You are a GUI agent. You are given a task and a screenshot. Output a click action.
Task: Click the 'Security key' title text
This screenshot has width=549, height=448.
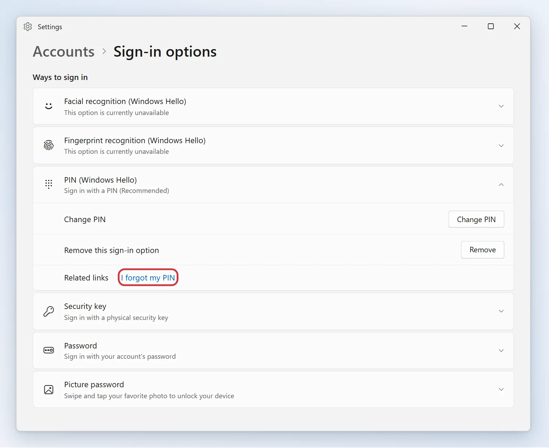tap(85, 306)
